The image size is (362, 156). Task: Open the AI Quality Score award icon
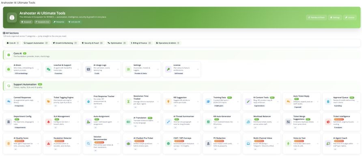tap(9, 143)
